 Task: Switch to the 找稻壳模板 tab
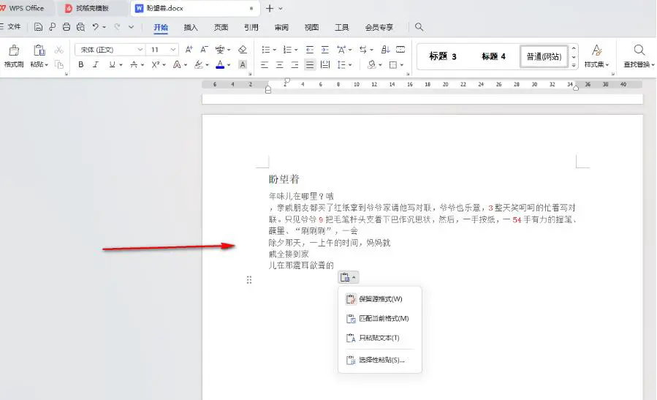tap(92, 8)
